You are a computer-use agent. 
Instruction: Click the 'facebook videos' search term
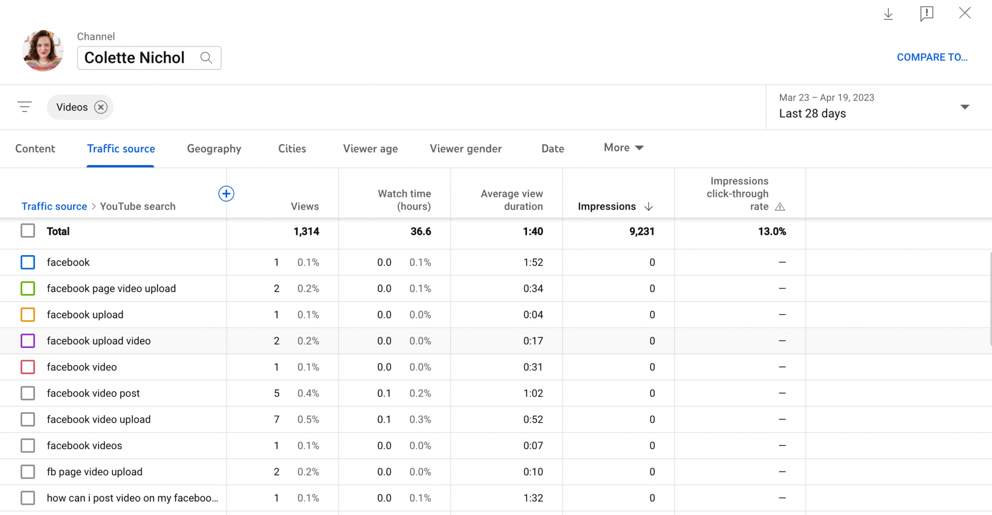tap(84, 445)
